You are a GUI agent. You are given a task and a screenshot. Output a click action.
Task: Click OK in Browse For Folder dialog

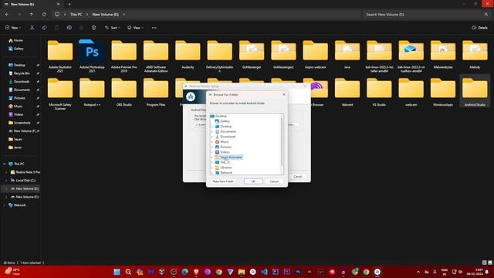click(253, 181)
